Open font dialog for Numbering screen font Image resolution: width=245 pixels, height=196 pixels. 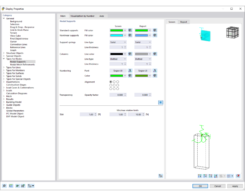tap(130, 71)
